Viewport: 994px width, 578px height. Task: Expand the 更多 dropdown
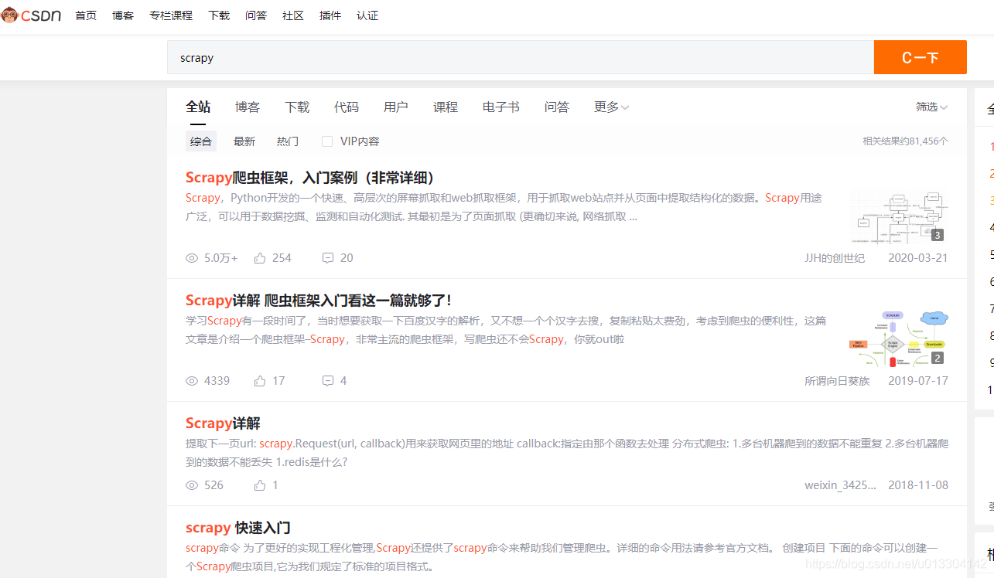[x=611, y=107]
